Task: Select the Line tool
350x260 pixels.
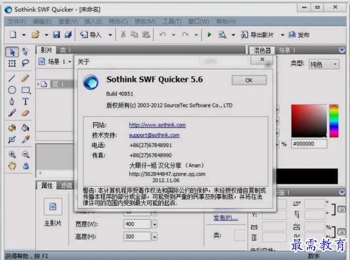Action: (12, 78)
